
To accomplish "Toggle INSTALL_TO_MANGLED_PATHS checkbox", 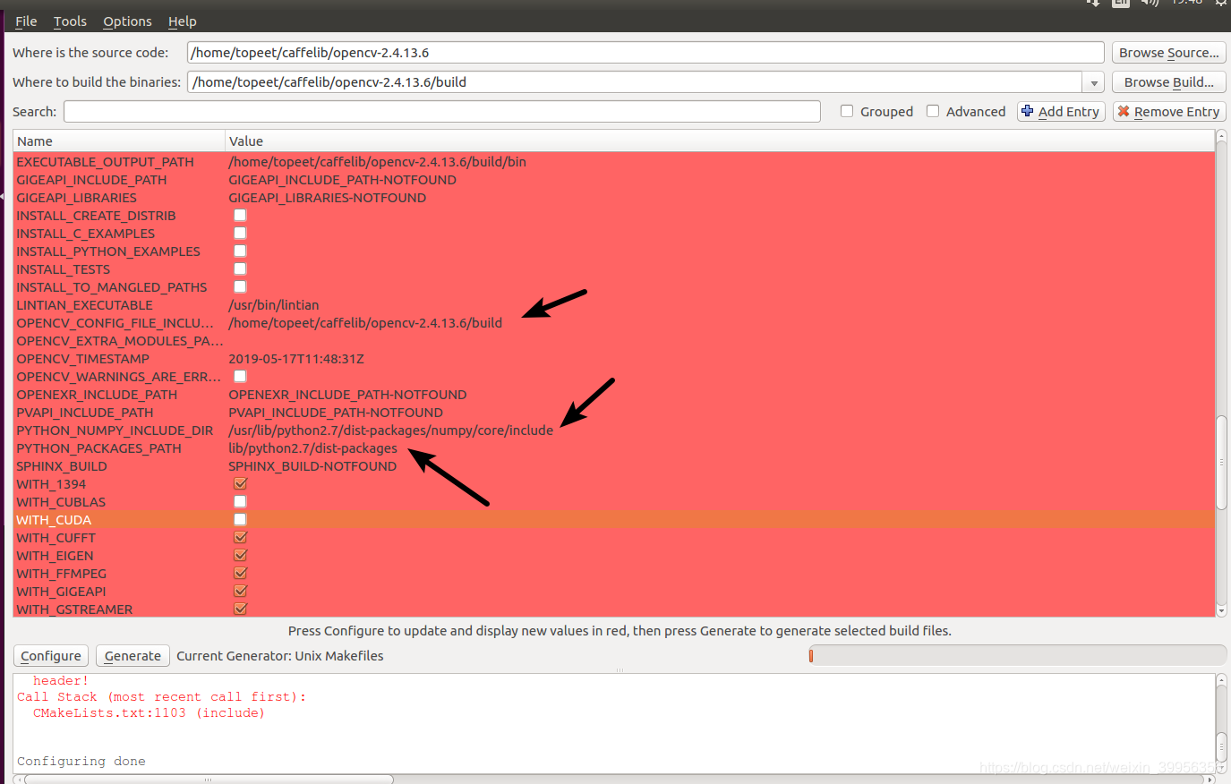I will point(240,286).
